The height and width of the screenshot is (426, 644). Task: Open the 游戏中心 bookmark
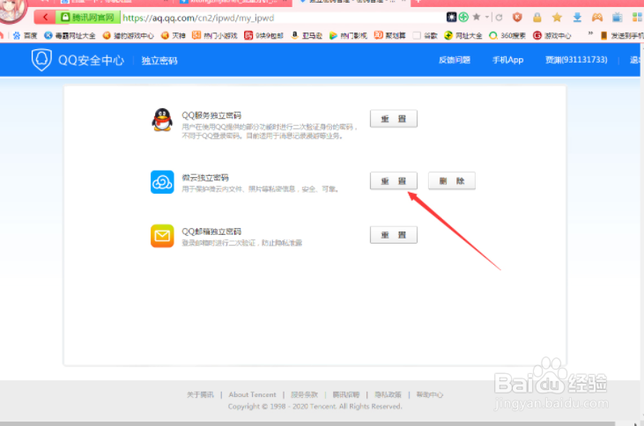click(552, 36)
